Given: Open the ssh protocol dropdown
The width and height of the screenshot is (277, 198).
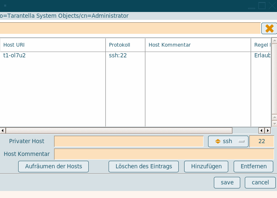Looking at the screenshot, I should point(228,141).
